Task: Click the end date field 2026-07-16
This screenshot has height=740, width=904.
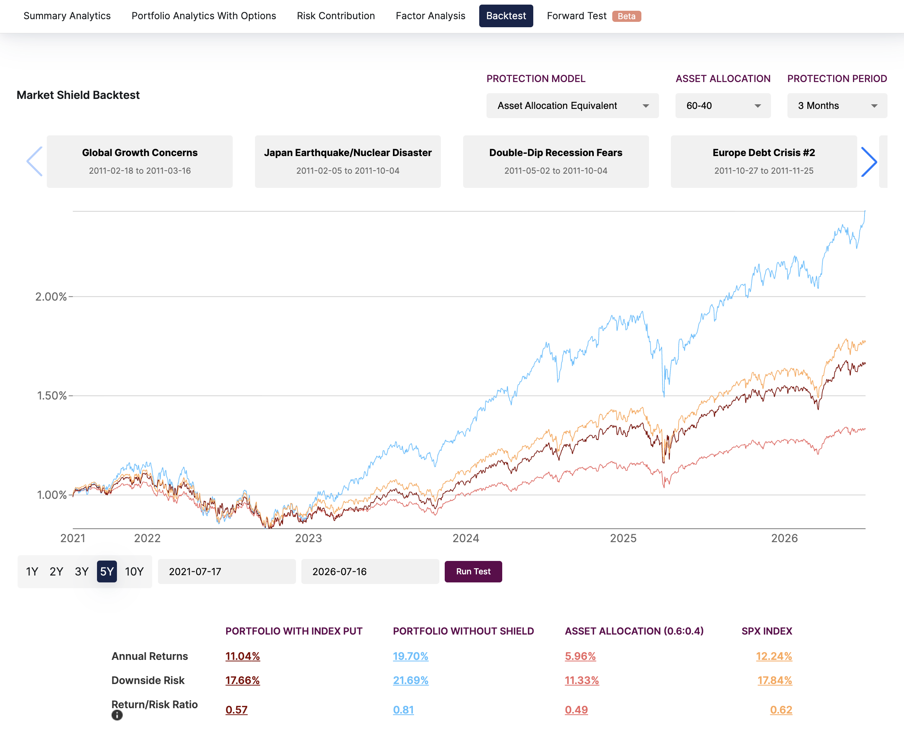Action: coord(370,572)
